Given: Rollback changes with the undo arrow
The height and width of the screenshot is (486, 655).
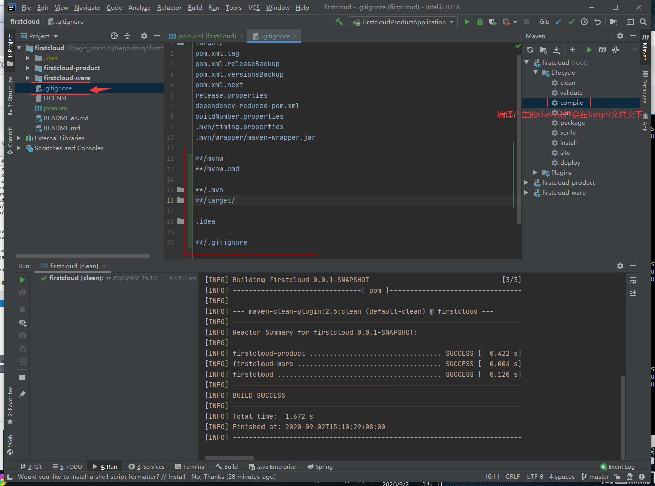Looking at the screenshot, I should point(597,22).
